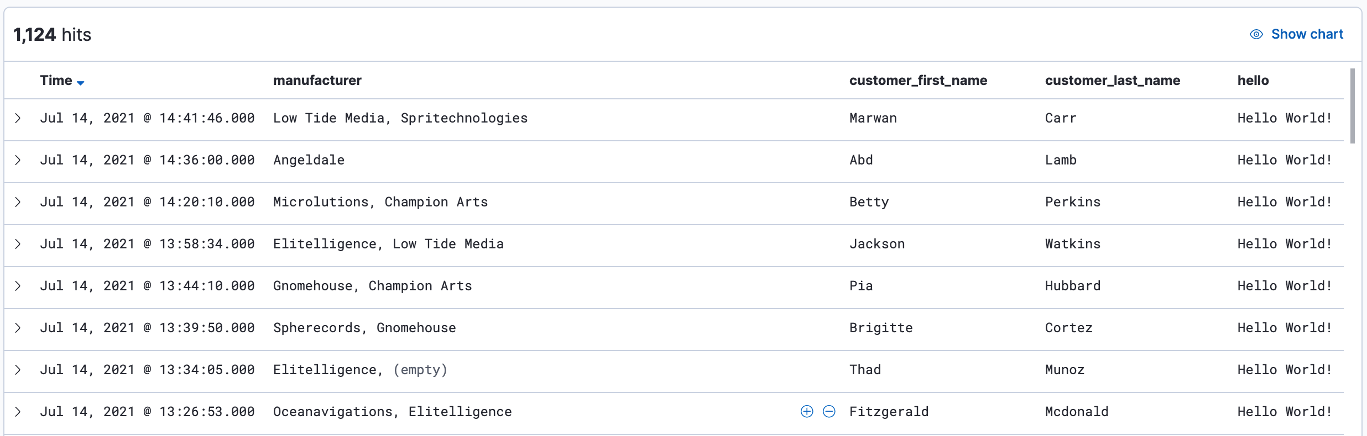
Task: Expand the Fitzgerald Mcdonald document
Action: pos(18,411)
